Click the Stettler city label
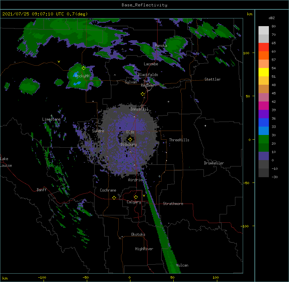 tap(213, 79)
